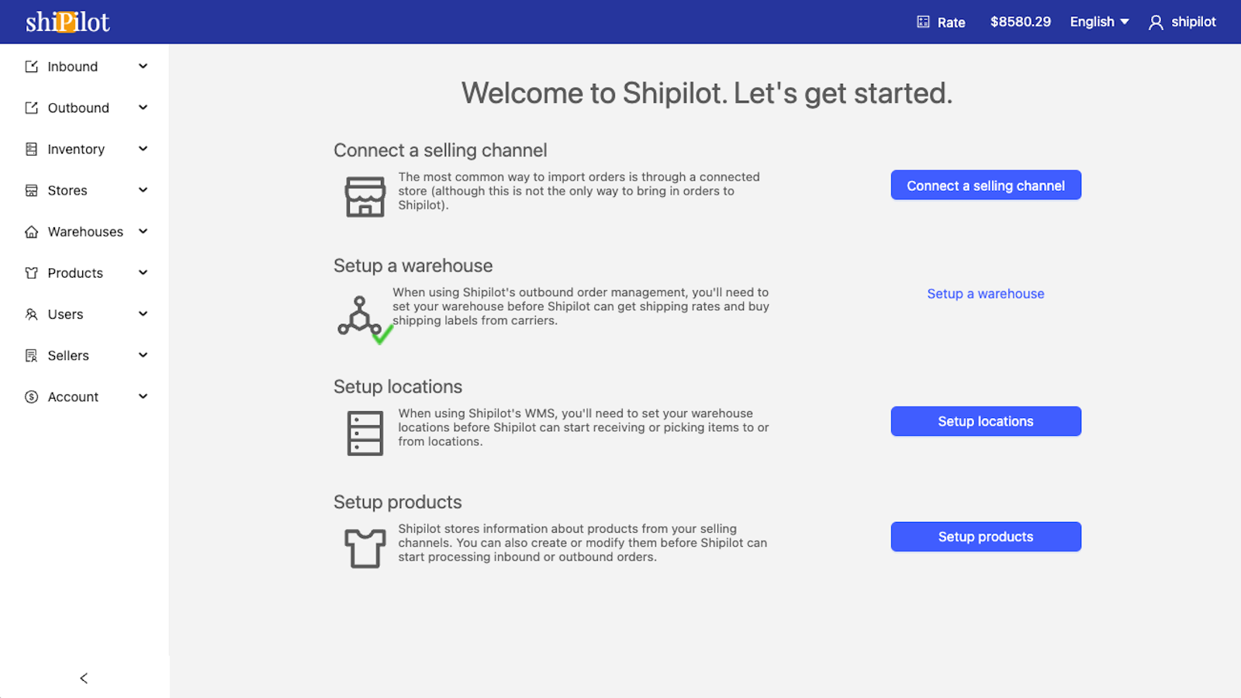
Task: Click the warehouse network icon with checkmark
Action: [363, 319]
